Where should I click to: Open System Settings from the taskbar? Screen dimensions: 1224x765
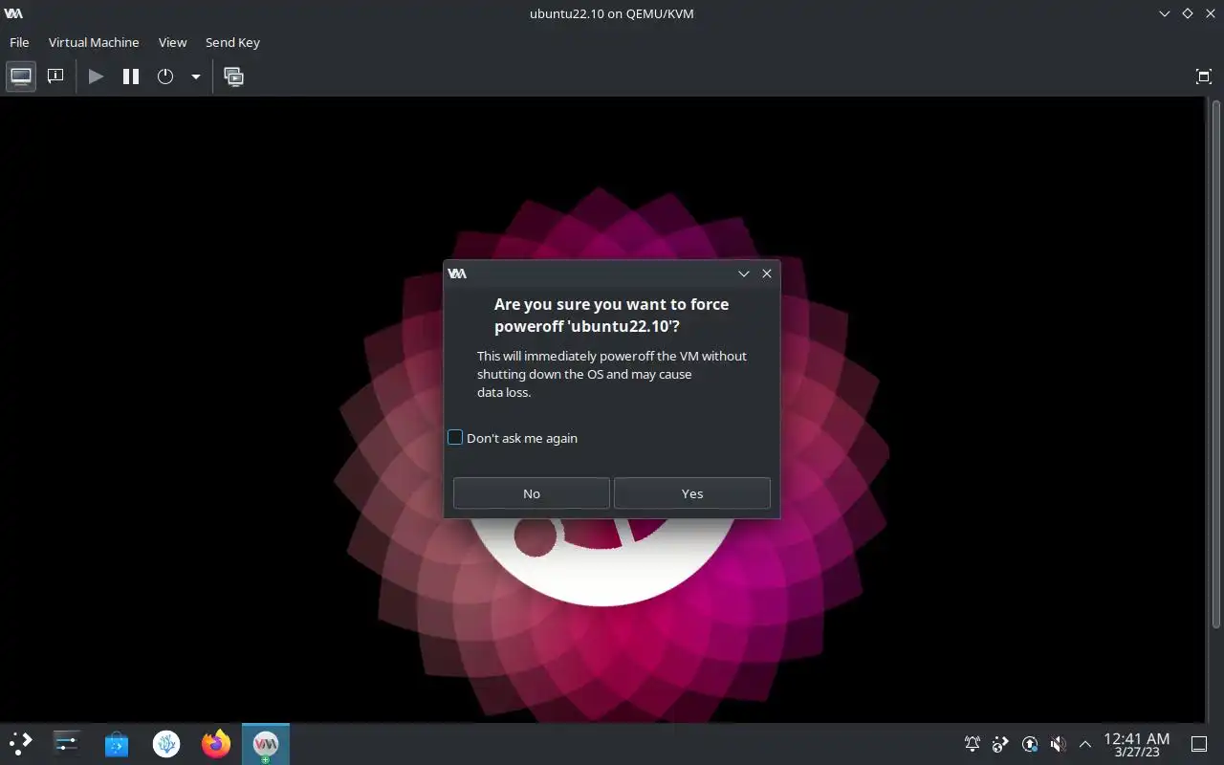click(x=67, y=743)
